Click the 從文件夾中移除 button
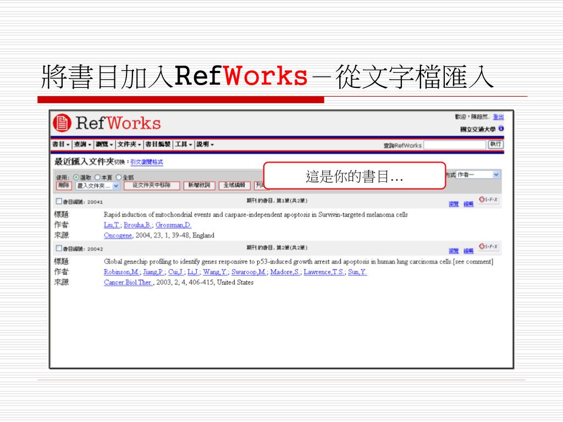563x422 pixels. (152, 186)
